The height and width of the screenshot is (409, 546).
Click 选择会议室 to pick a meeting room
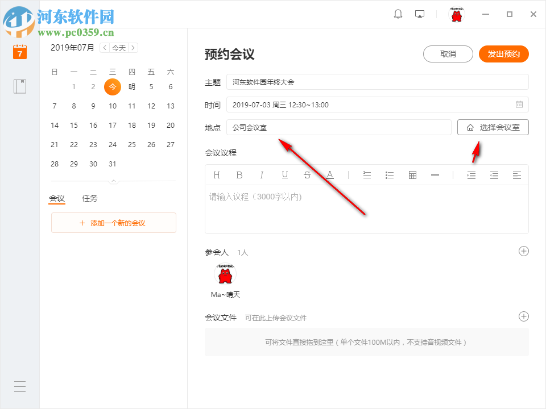[493, 127]
